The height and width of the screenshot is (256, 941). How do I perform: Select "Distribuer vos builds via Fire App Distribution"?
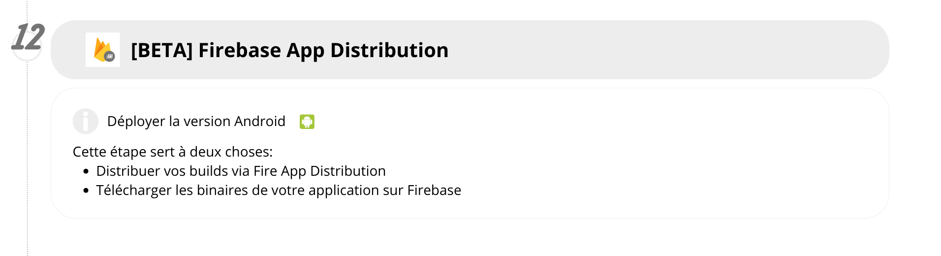241,171
